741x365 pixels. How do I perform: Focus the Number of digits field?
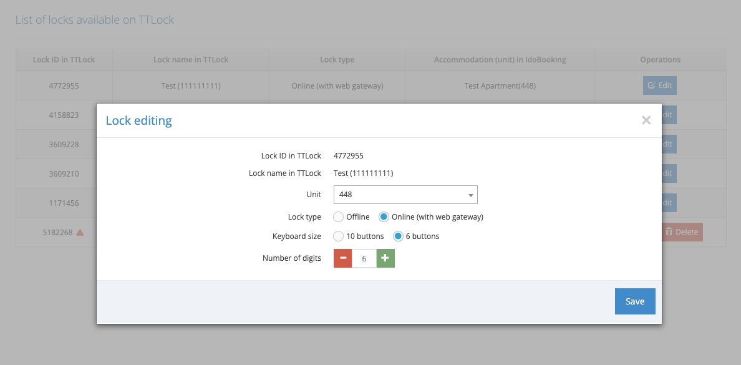coord(364,258)
